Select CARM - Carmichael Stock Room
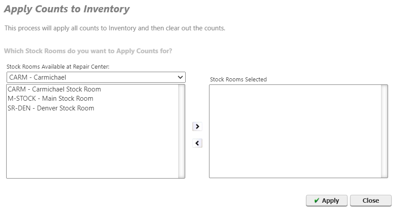 click(x=54, y=89)
